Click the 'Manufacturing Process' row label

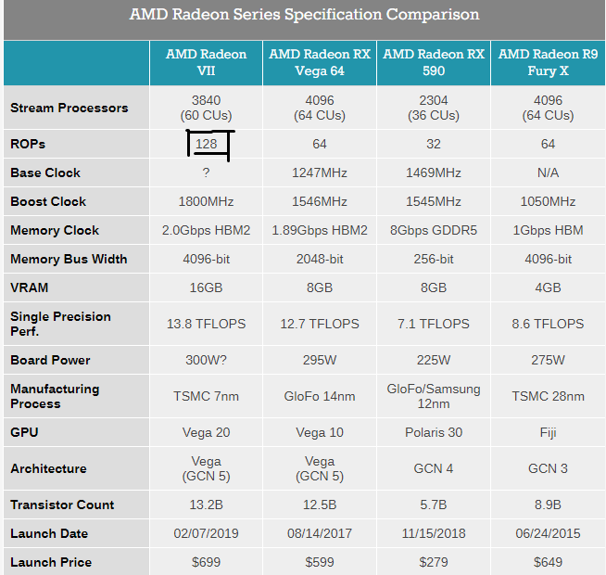[x=55, y=396]
